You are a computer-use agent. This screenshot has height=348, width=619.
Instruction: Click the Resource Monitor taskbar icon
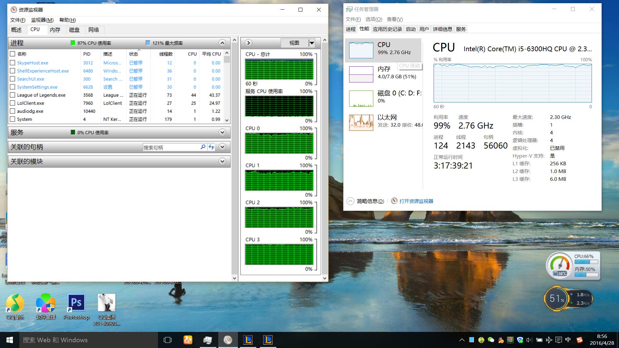click(x=228, y=340)
